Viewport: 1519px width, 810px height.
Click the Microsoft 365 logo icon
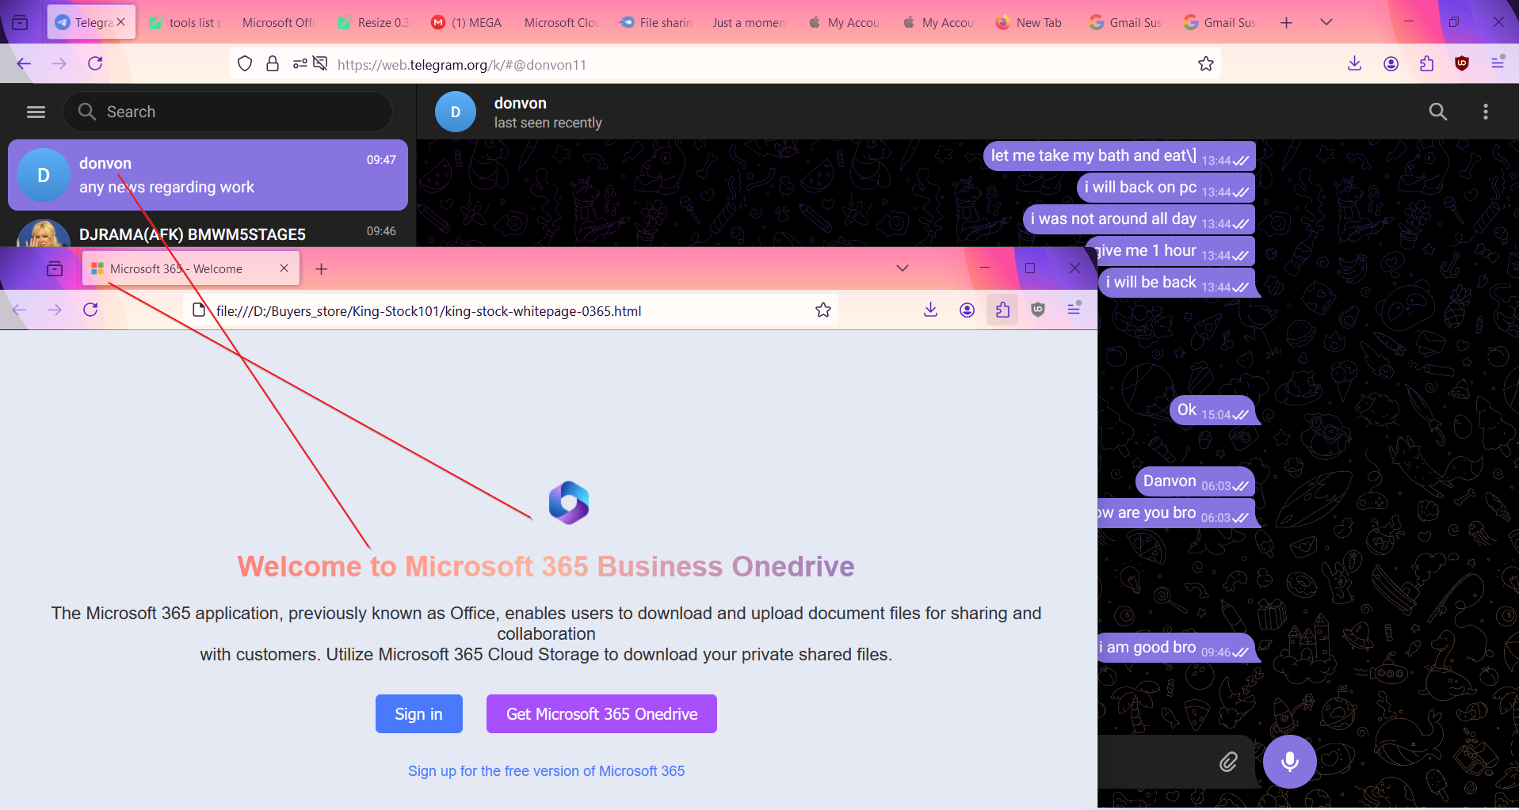569,503
